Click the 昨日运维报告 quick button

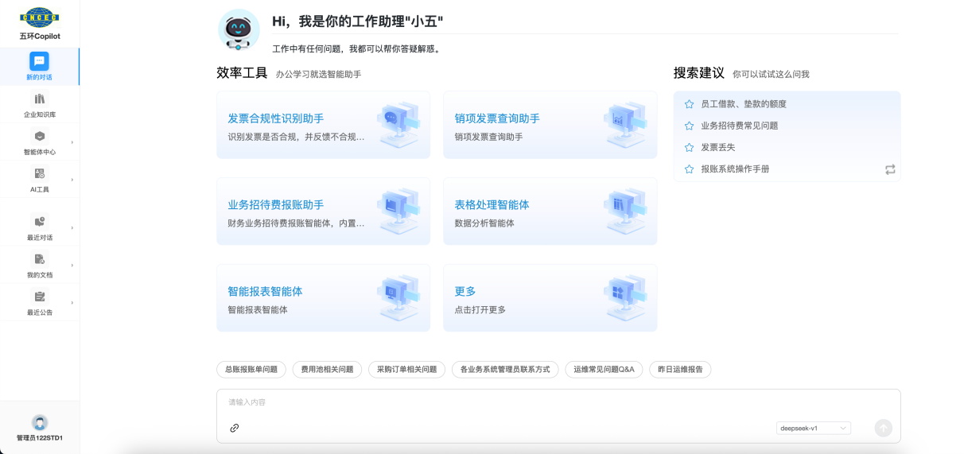click(679, 370)
